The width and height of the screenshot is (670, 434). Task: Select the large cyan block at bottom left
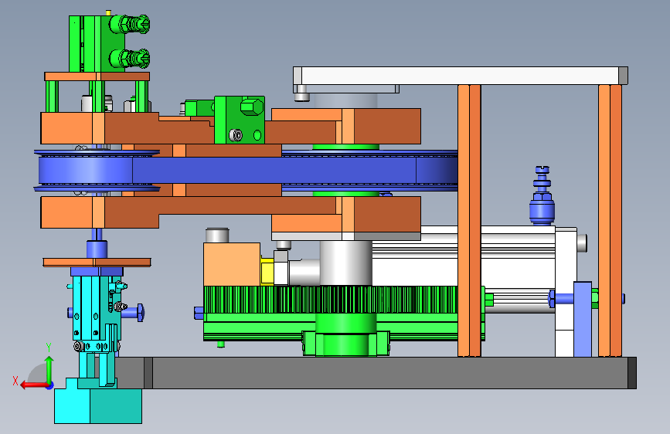click(98, 405)
